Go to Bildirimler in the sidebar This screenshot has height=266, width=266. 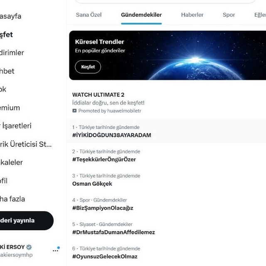click(12, 53)
